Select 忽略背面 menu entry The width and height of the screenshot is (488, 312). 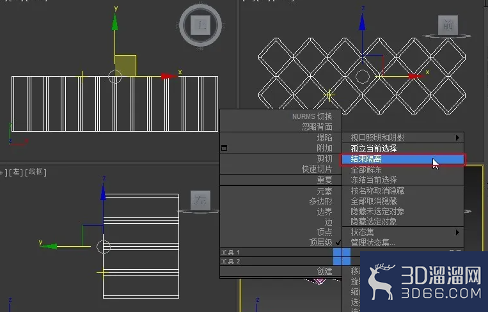317,127
